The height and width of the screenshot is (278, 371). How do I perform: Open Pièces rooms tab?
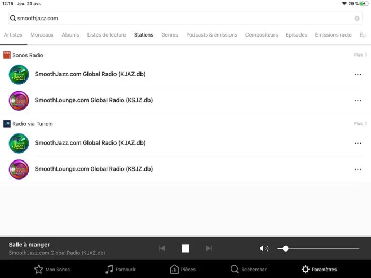click(x=182, y=269)
